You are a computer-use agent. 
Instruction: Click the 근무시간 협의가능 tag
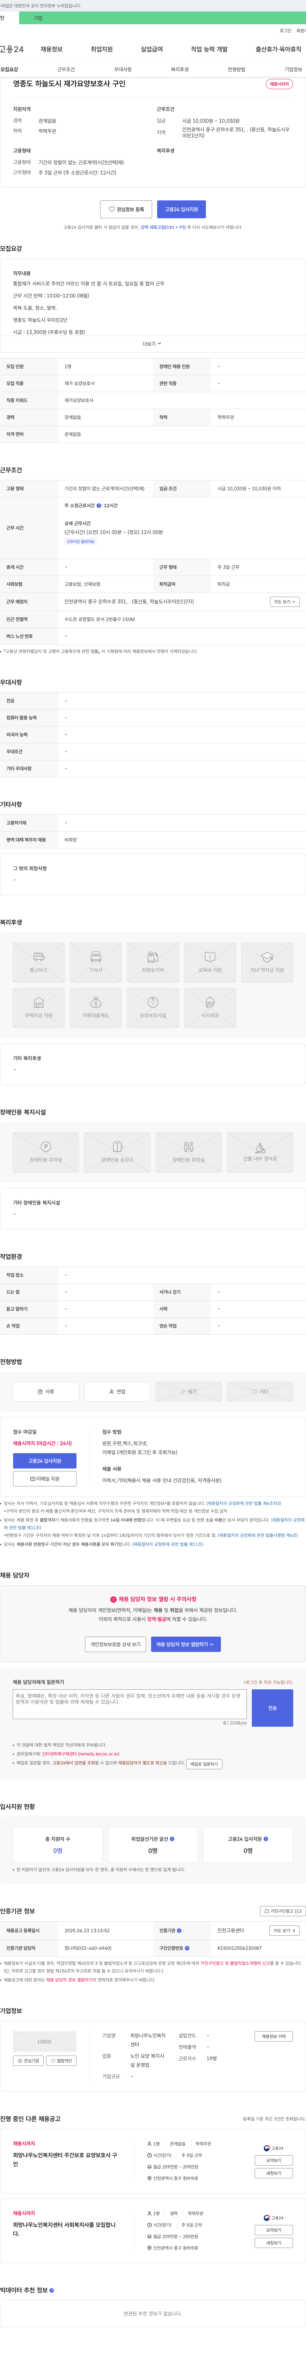(x=80, y=541)
